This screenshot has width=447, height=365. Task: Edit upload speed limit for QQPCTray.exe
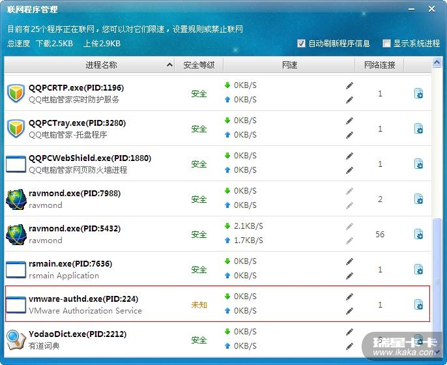click(x=349, y=135)
